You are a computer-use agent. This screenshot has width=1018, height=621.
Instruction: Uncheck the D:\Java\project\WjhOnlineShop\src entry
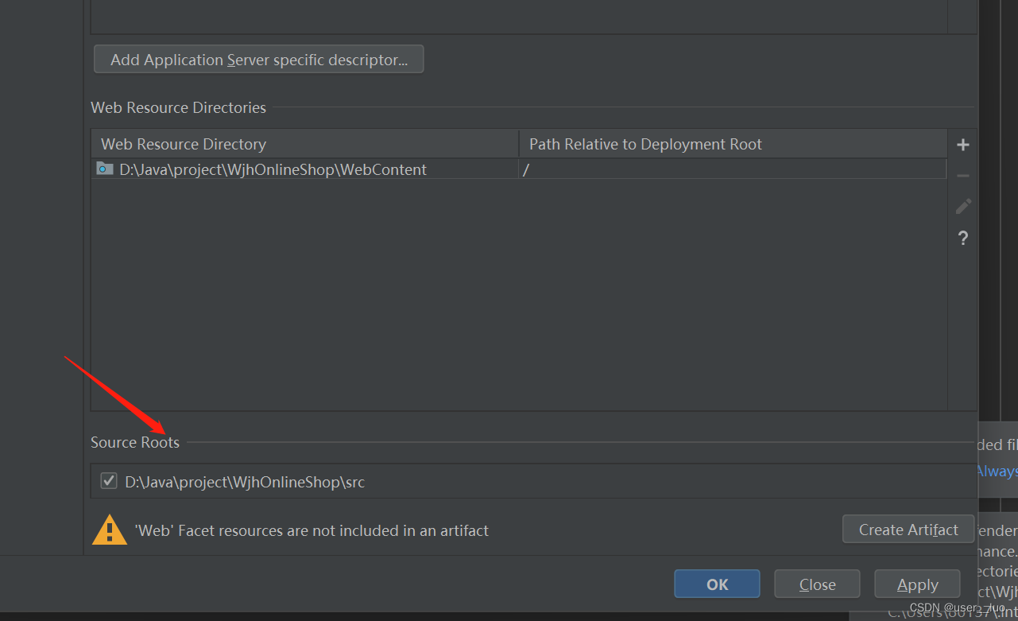[x=108, y=480]
